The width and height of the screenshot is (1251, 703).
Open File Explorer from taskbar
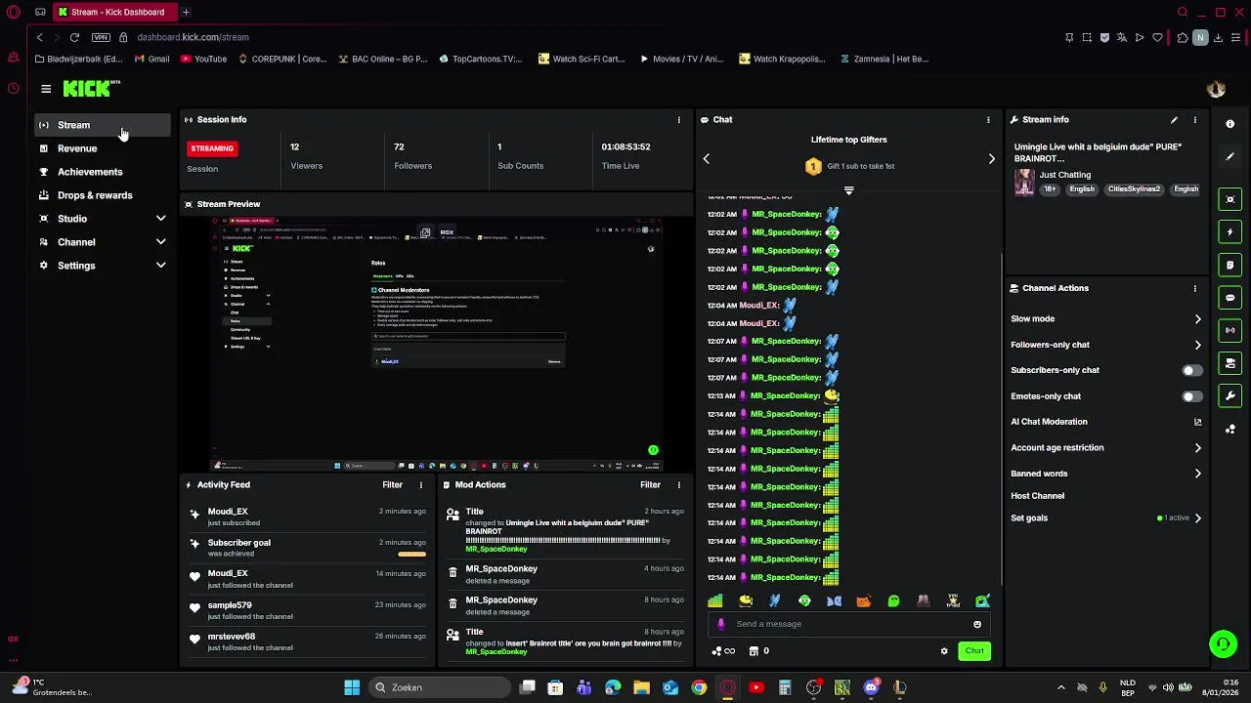pos(641,688)
